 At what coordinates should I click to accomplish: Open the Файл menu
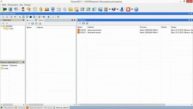[4, 5]
